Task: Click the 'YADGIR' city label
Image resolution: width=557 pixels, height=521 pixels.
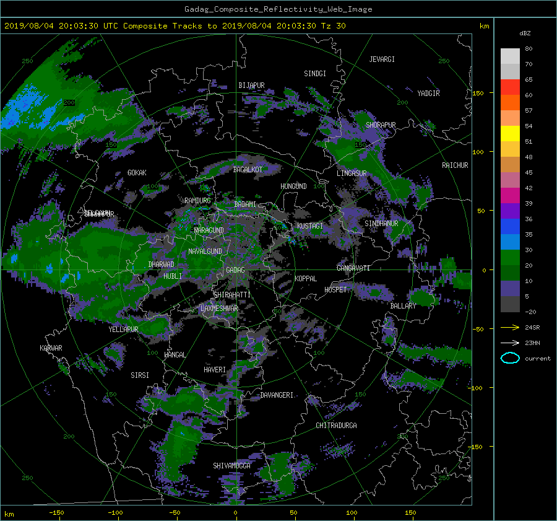Action: pyautogui.click(x=428, y=94)
